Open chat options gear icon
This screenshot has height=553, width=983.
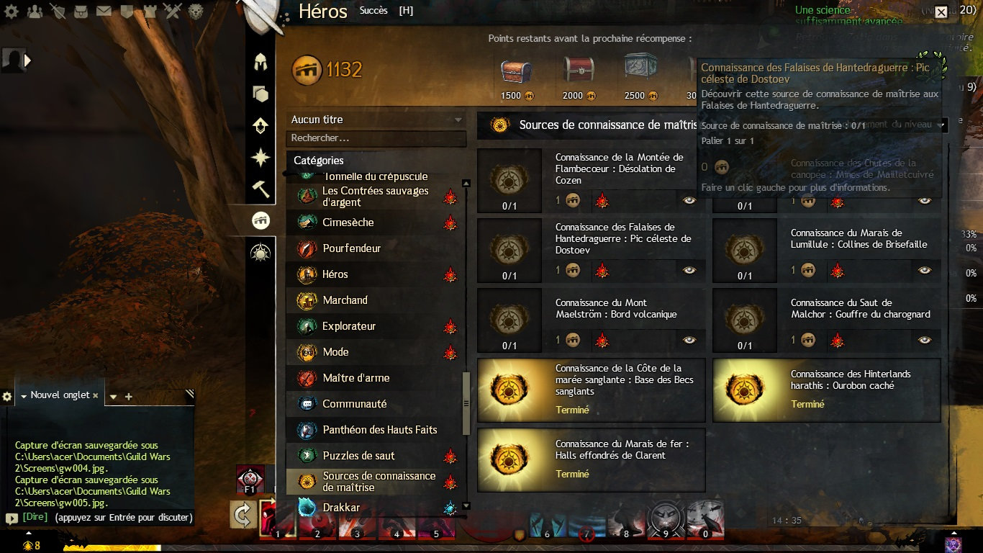click(x=7, y=396)
